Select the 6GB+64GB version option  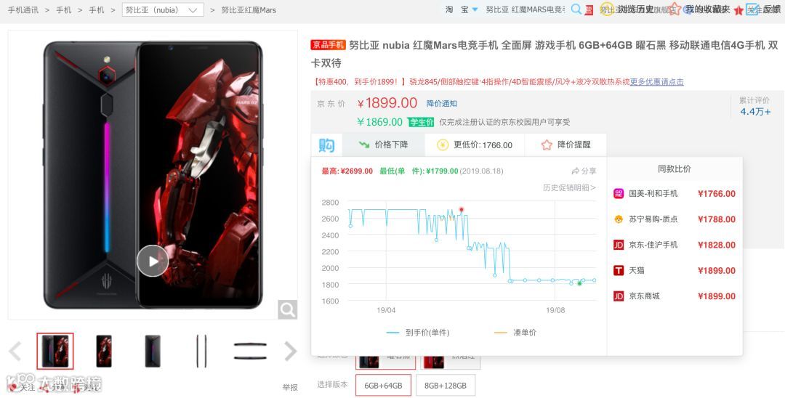[384, 386]
